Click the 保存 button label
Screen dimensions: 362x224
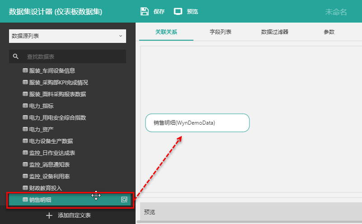(x=159, y=12)
